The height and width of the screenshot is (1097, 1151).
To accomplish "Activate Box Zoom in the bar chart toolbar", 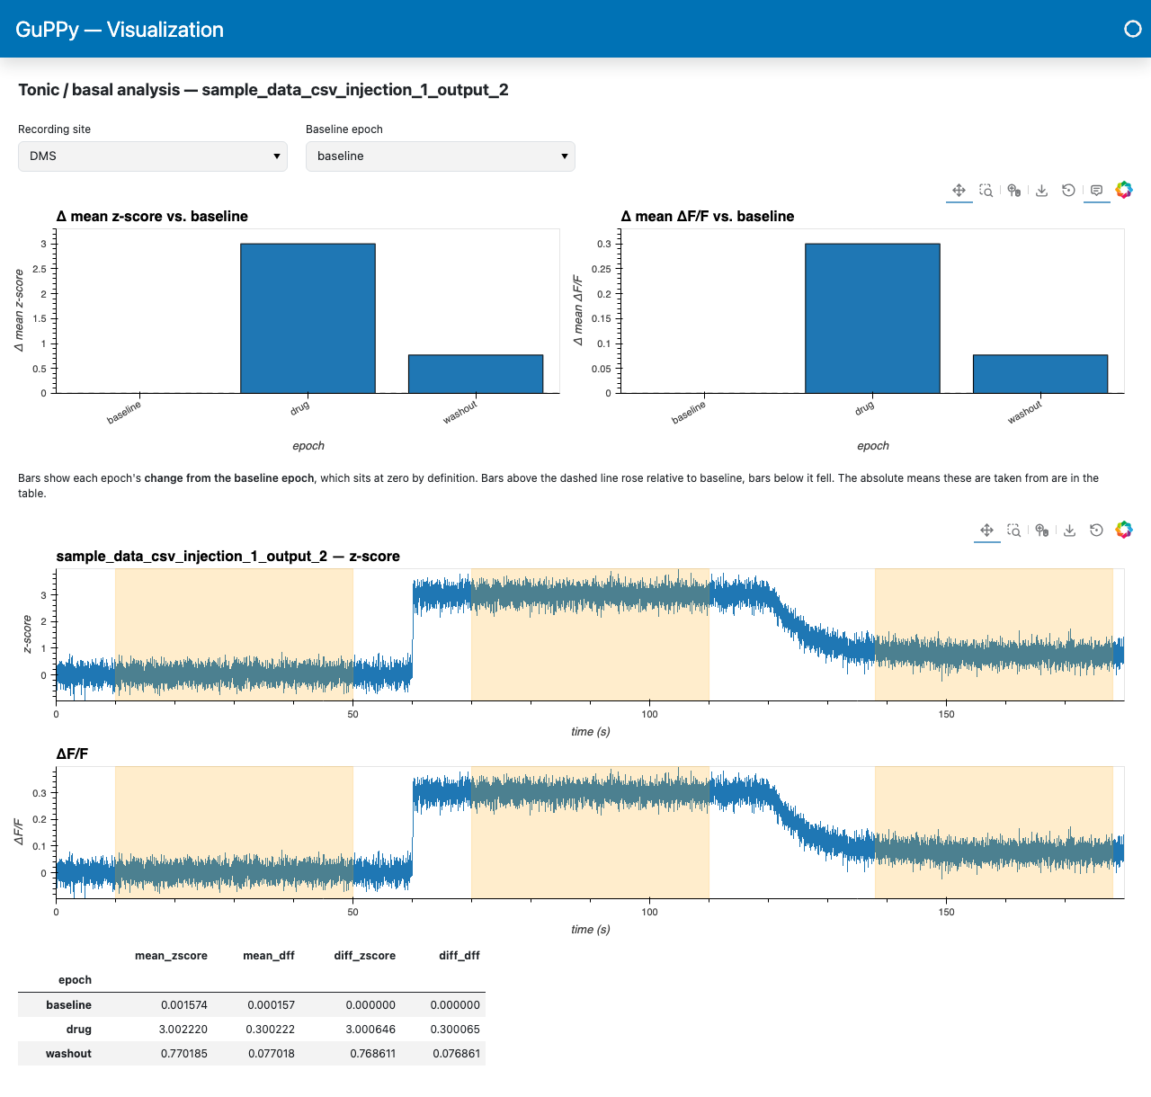I will pyautogui.click(x=986, y=190).
